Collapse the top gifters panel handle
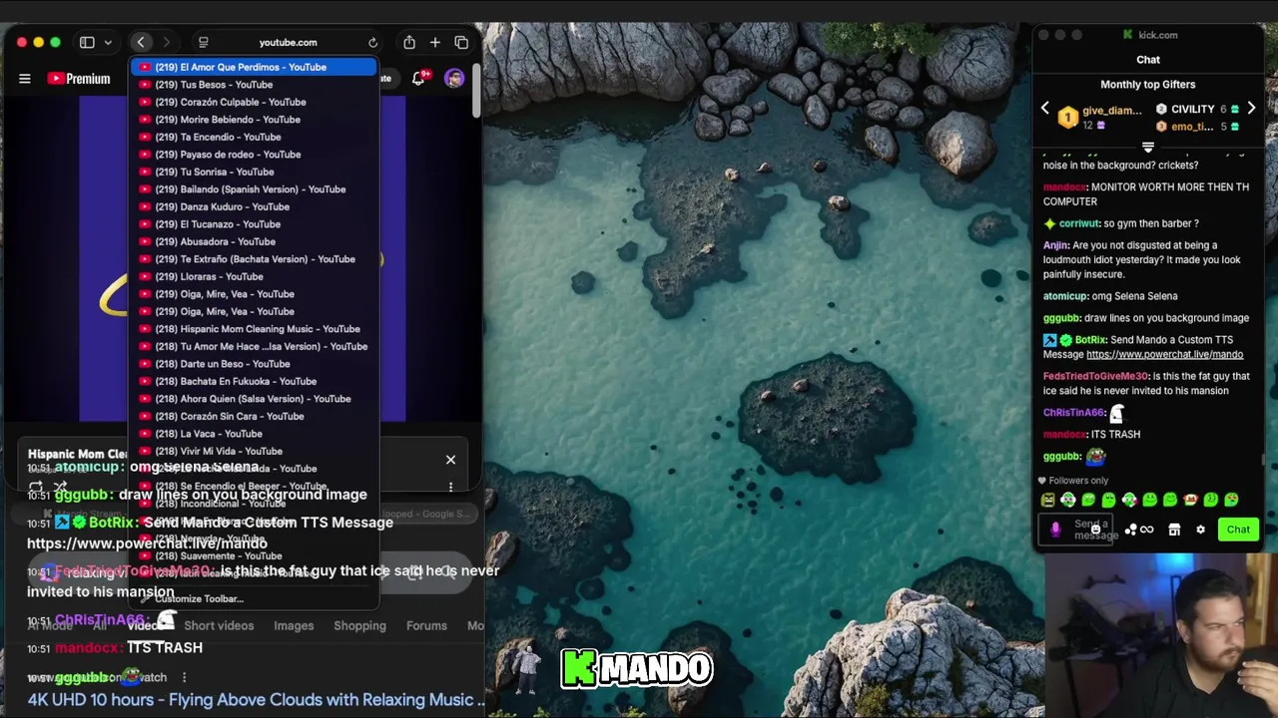The width and height of the screenshot is (1278, 718). click(1148, 147)
